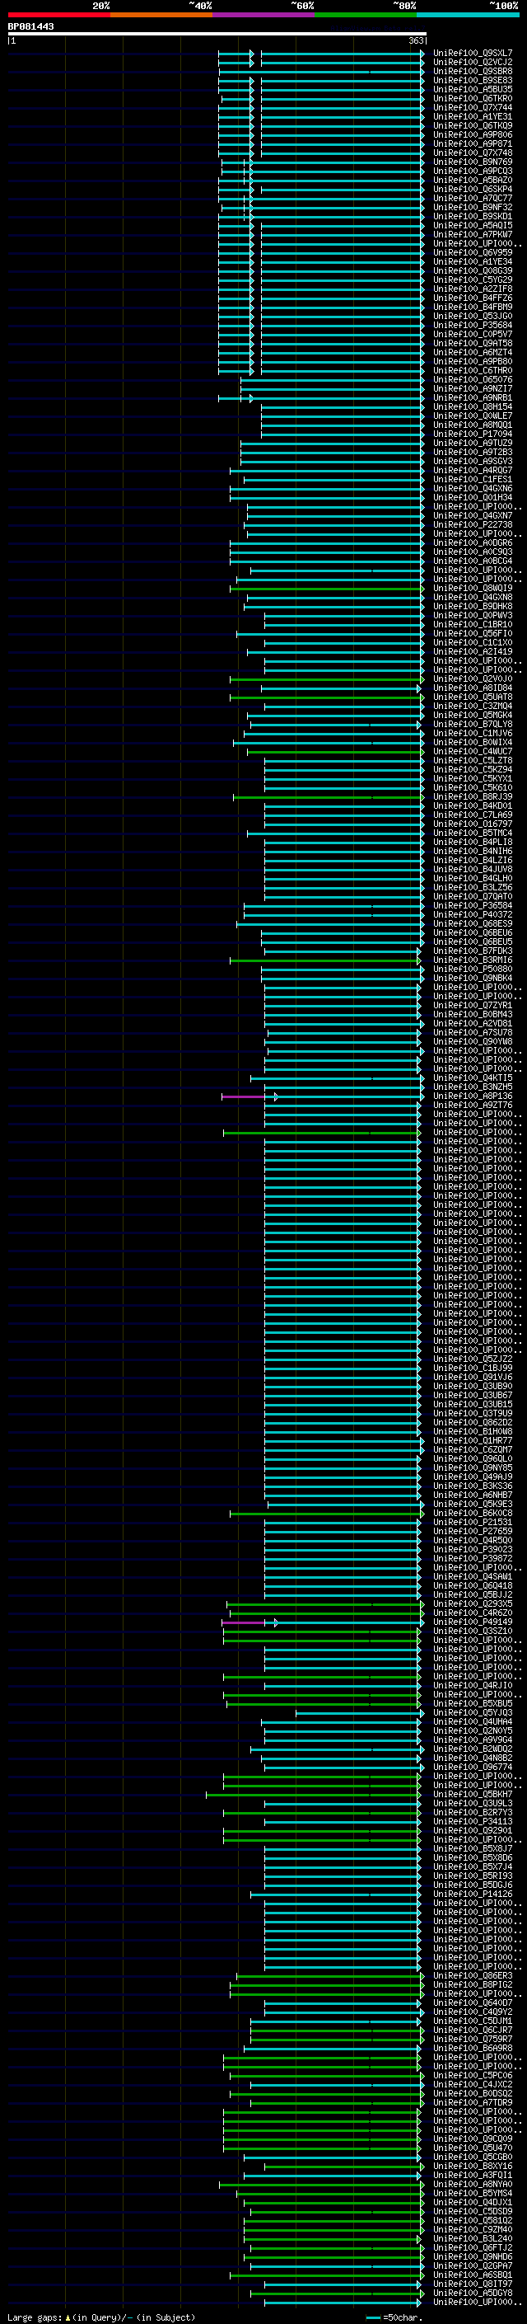Click the 363 query end position label
The image size is (527, 2324).
pos(416,40)
